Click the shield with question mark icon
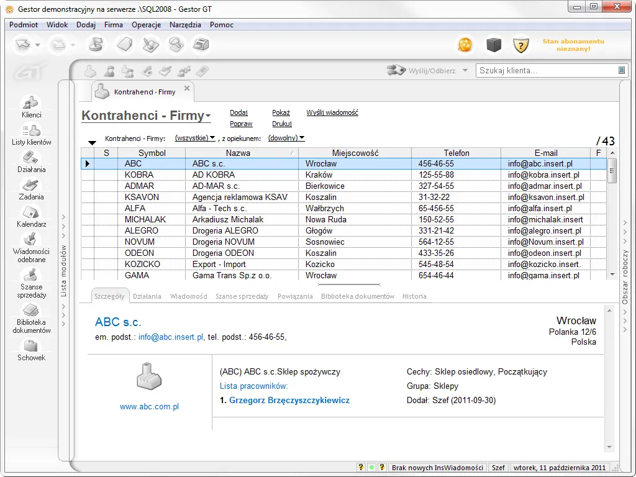 point(521,45)
